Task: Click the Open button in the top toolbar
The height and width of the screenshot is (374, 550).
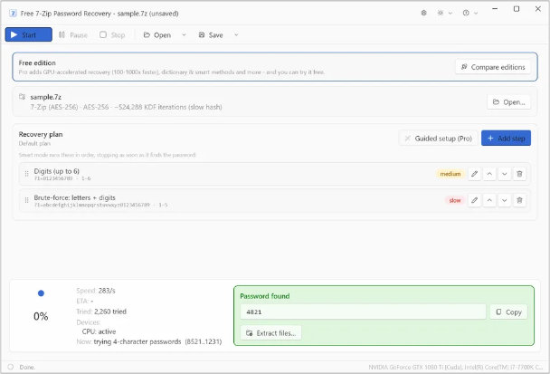Action: pos(157,34)
